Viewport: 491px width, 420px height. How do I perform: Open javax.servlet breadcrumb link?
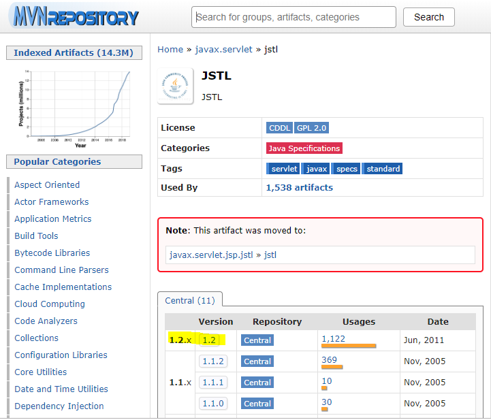coord(223,50)
